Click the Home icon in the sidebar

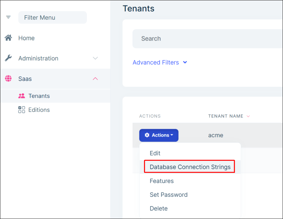(8, 38)
